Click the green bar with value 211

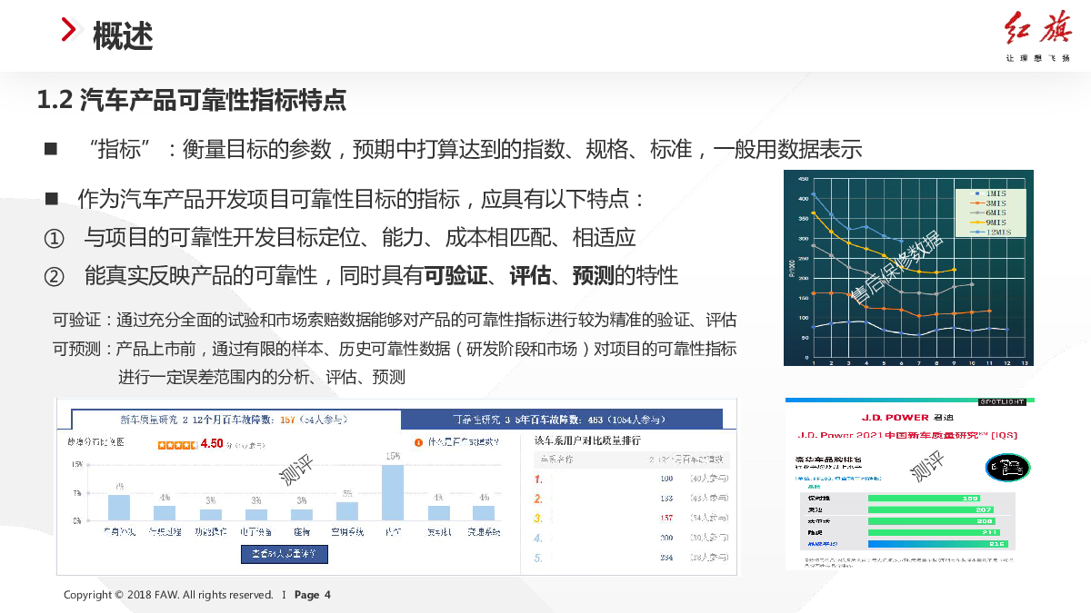point(936,532)
